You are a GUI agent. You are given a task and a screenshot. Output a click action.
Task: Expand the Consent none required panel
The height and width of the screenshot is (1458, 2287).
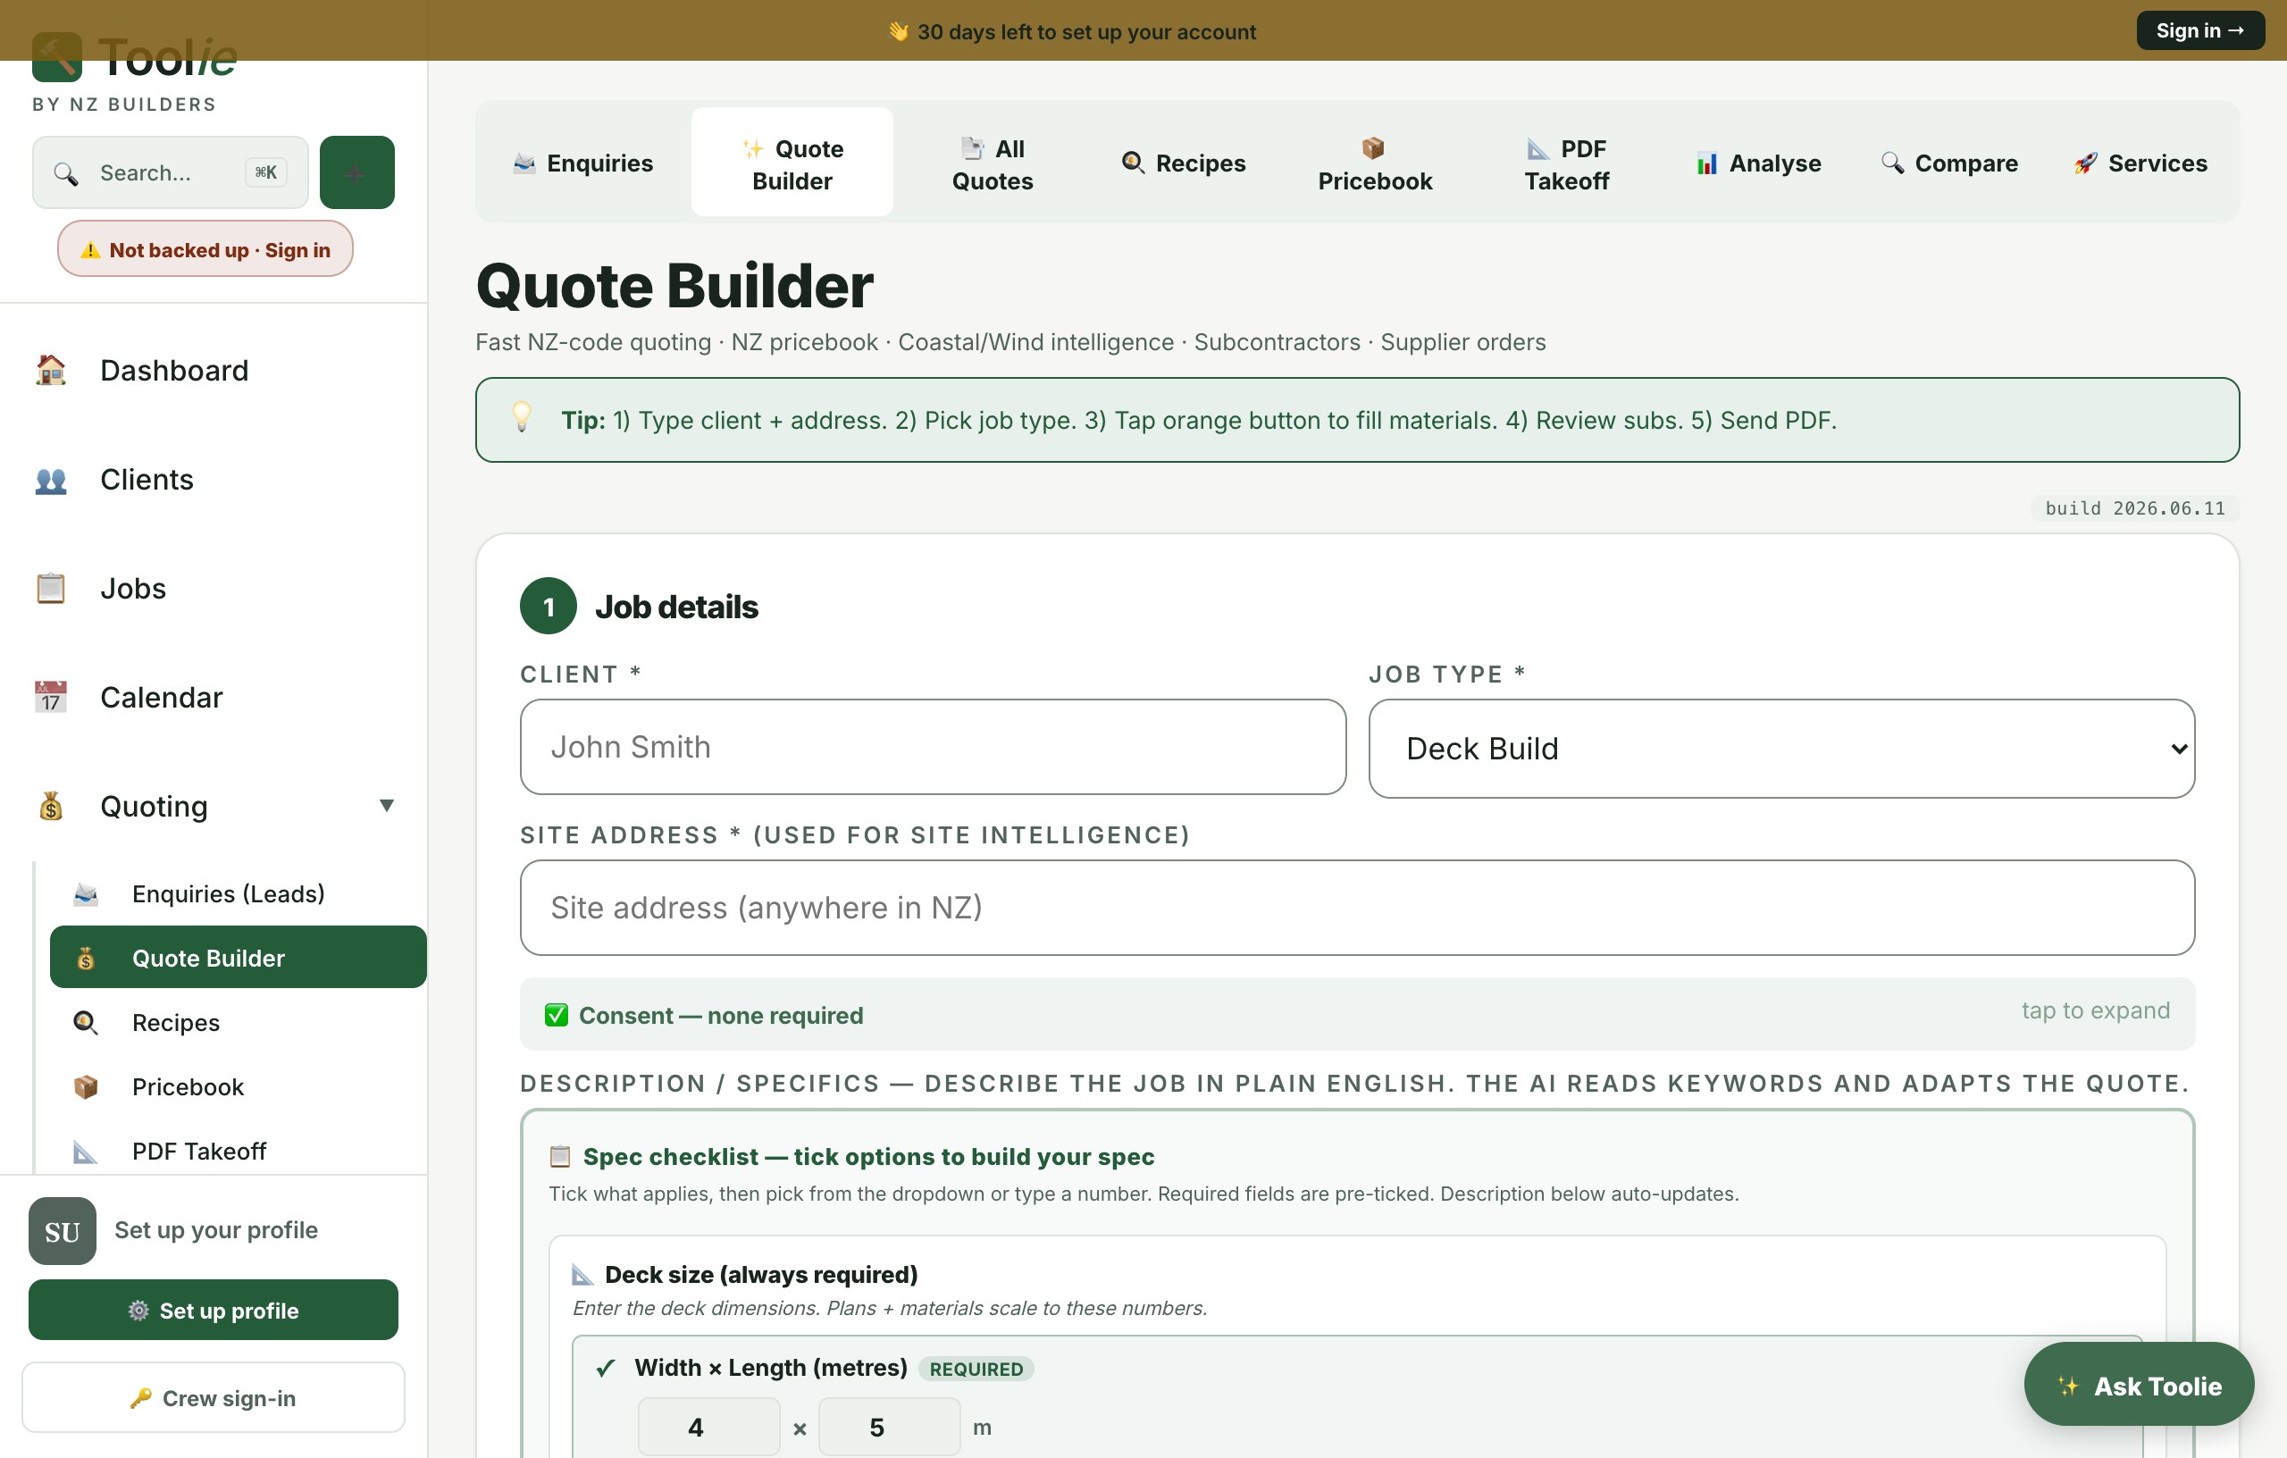tap(1356, 1014)
